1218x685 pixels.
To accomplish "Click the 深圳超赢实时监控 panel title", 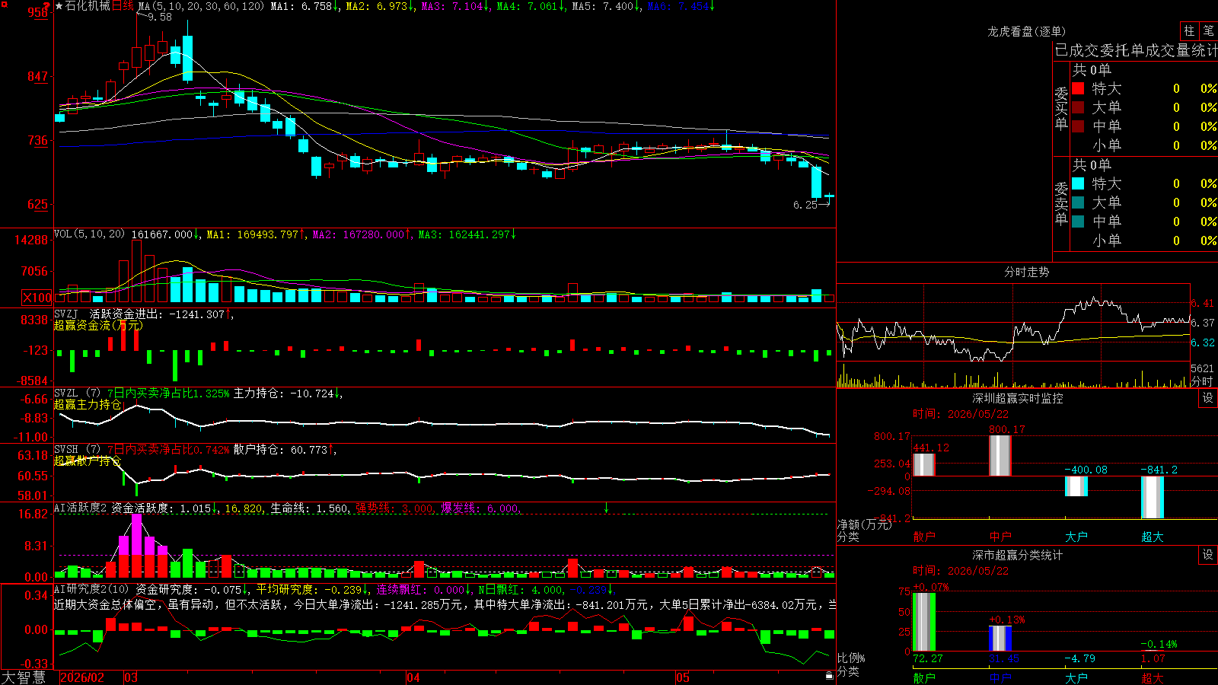I will click(x=1018, y=398).
